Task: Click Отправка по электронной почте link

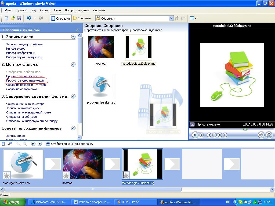Action: pos(28,112)
